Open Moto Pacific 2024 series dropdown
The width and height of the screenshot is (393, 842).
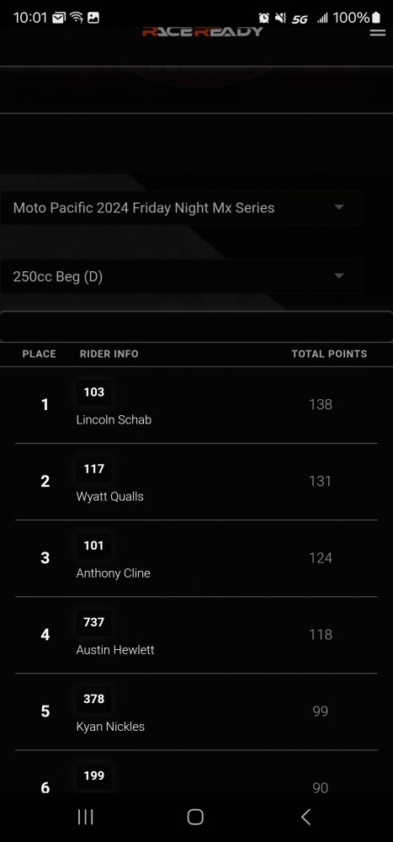click(181, 208)
